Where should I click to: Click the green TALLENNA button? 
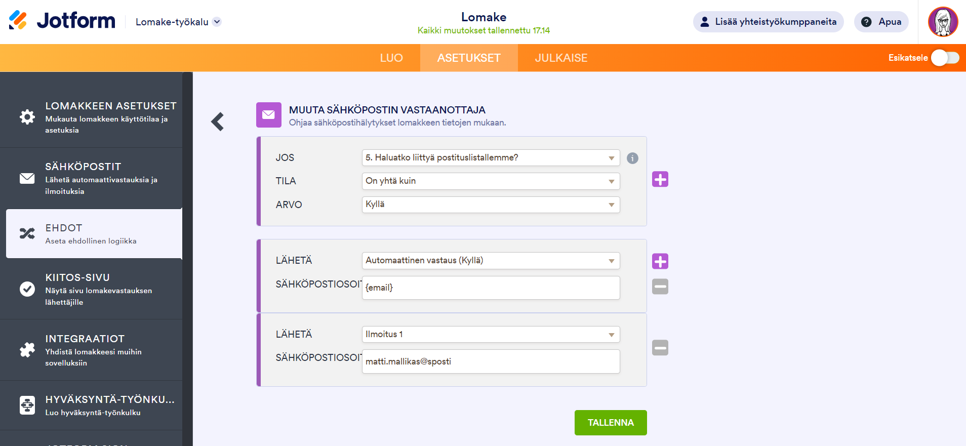click(611, 423)
